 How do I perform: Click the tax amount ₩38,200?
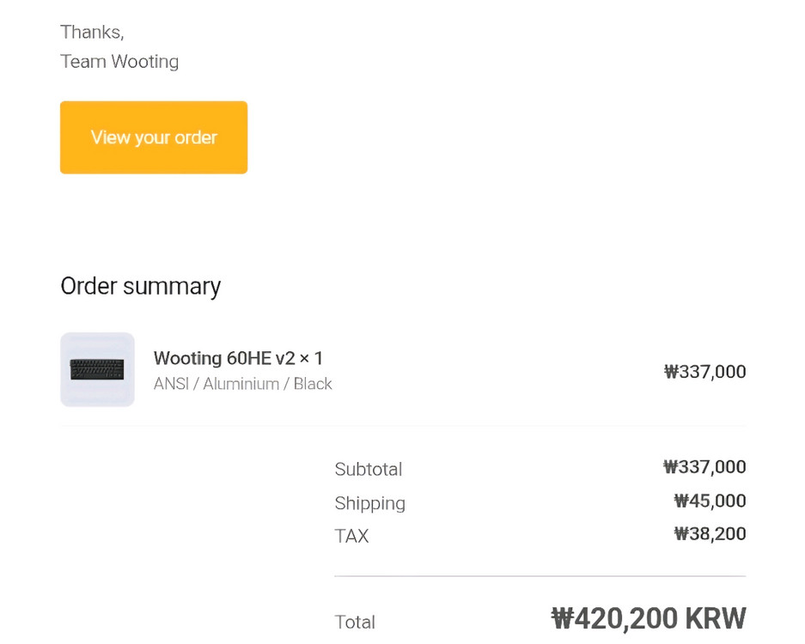point(710,534)
